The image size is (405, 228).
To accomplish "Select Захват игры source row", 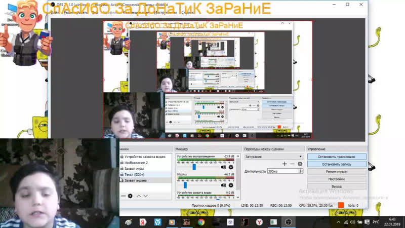I will pos(145,169).
